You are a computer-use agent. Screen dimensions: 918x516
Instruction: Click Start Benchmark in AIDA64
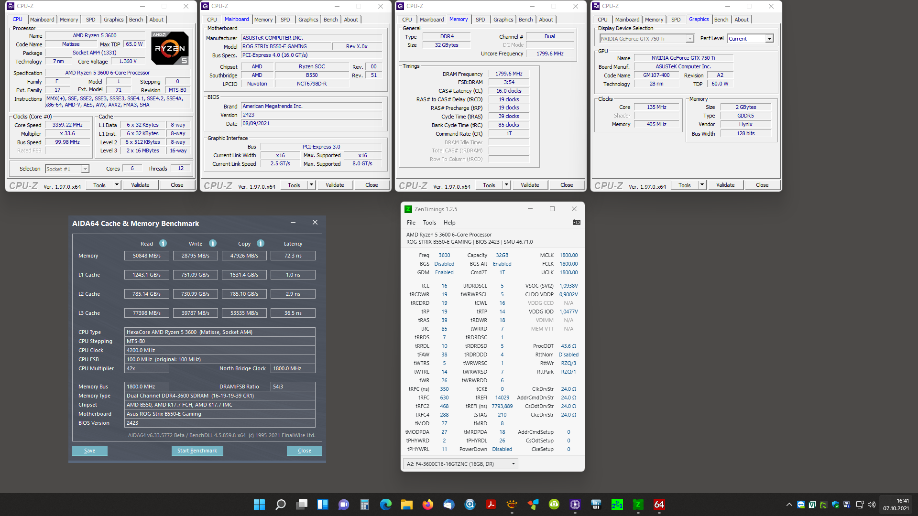click(x=197, y=451)
